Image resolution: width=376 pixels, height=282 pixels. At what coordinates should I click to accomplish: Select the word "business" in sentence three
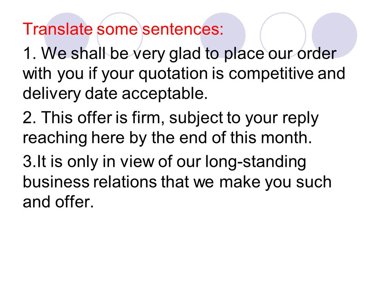click(x=56, y=182)
